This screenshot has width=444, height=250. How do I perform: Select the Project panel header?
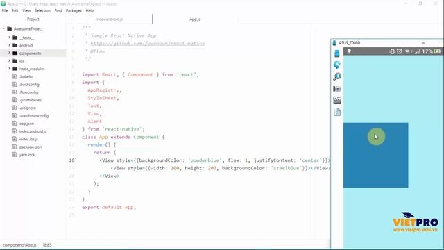tap(33, 19)
